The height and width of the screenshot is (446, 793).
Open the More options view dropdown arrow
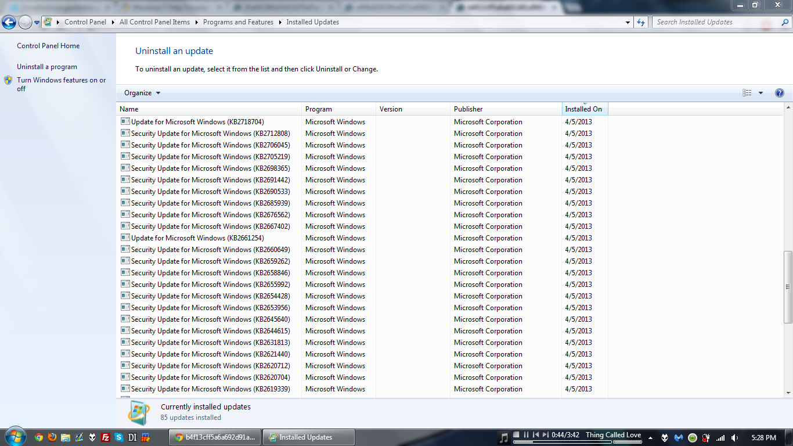(x=760, y=93)
